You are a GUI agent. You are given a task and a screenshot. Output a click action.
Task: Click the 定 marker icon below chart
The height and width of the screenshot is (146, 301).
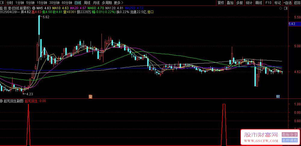coord(90,96)
